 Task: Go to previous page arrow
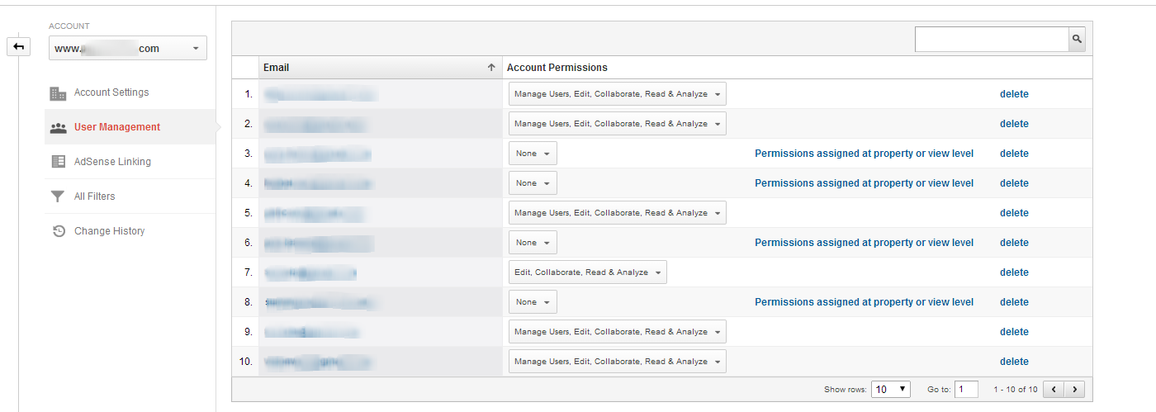click(x=1054, y=389)
